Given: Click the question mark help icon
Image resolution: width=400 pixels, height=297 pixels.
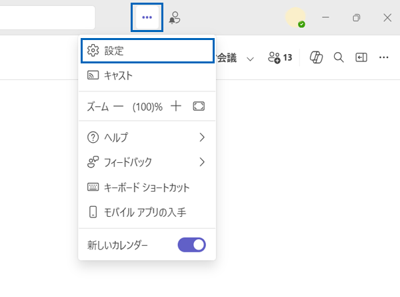Looking at the screenshot, I should (93, 137).
